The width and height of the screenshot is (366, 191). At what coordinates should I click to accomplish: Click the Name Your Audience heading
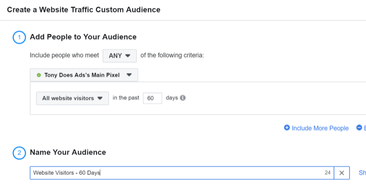(68, 153)
